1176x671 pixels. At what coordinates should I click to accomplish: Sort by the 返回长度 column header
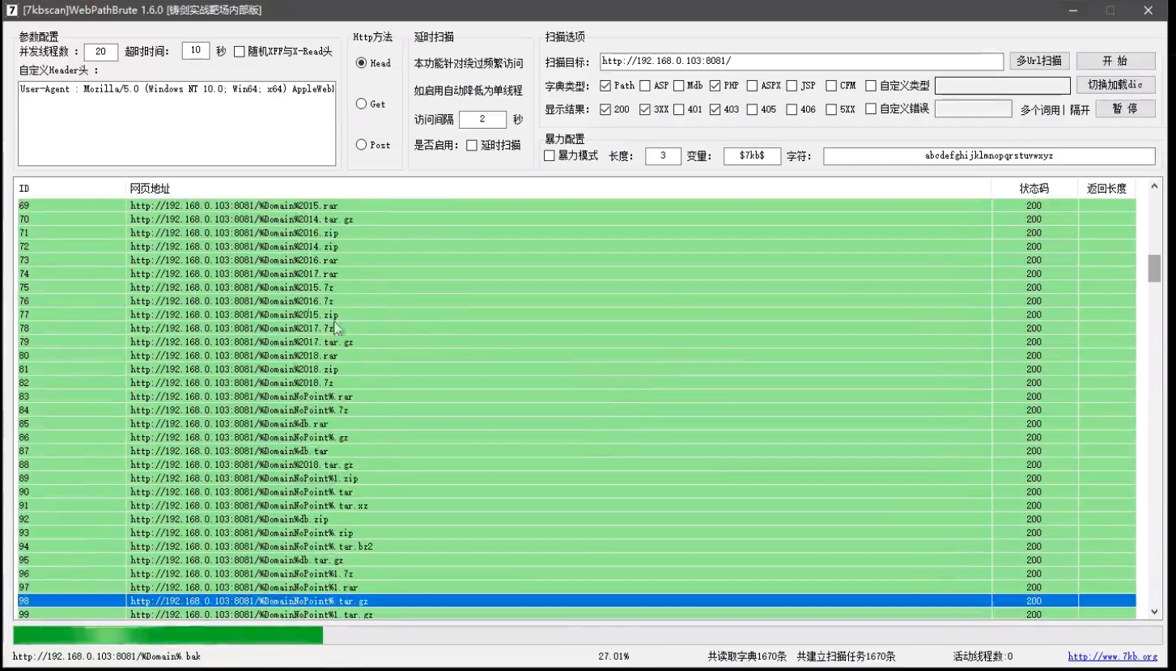point(1106,189)
